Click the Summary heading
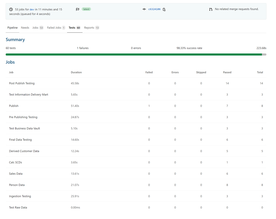The width and height of the screenshot is (276, 219). 15,39
